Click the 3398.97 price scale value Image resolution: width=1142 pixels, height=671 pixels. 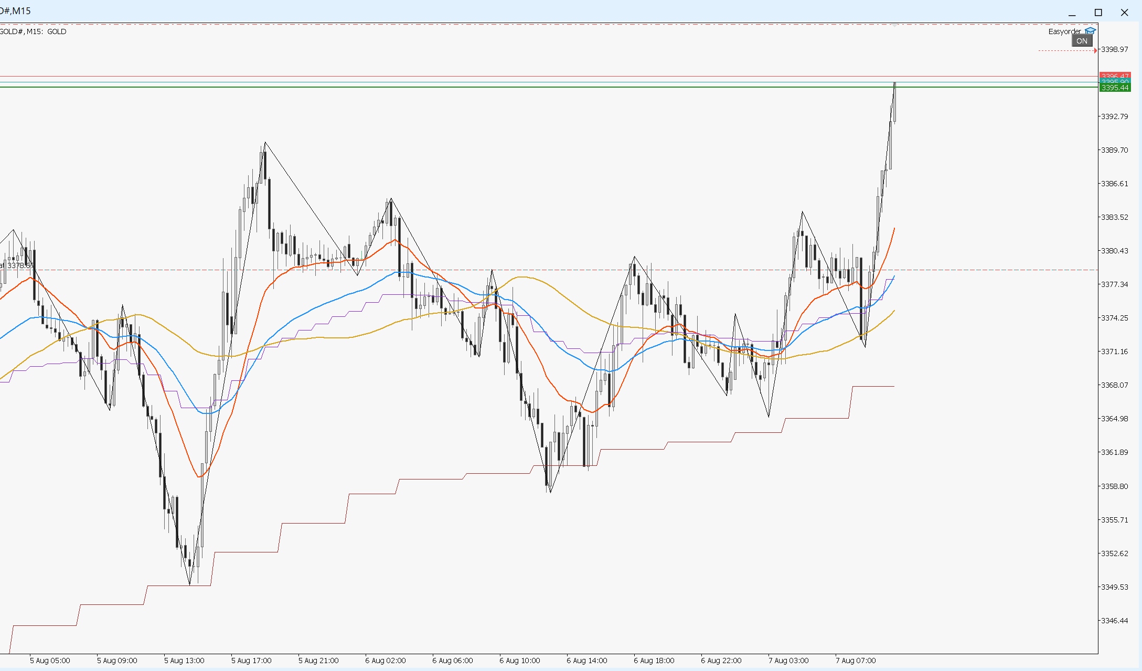point(1114,49)
